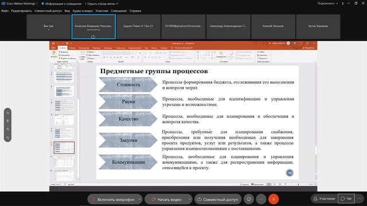The width and height of the screenshot is (367, 206).
Task: Select the 701890@gmail.com participant tile
Action: point(183,27)
